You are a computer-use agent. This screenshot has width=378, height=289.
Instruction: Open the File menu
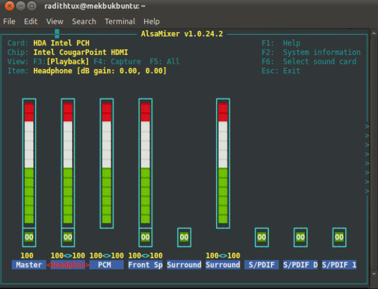(9, 21)
